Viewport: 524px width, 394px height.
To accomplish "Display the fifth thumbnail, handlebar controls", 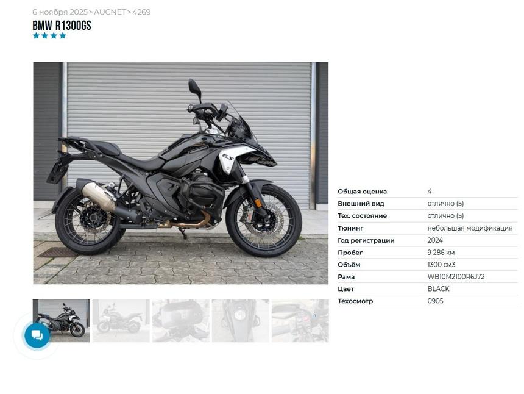I will 300,320.
